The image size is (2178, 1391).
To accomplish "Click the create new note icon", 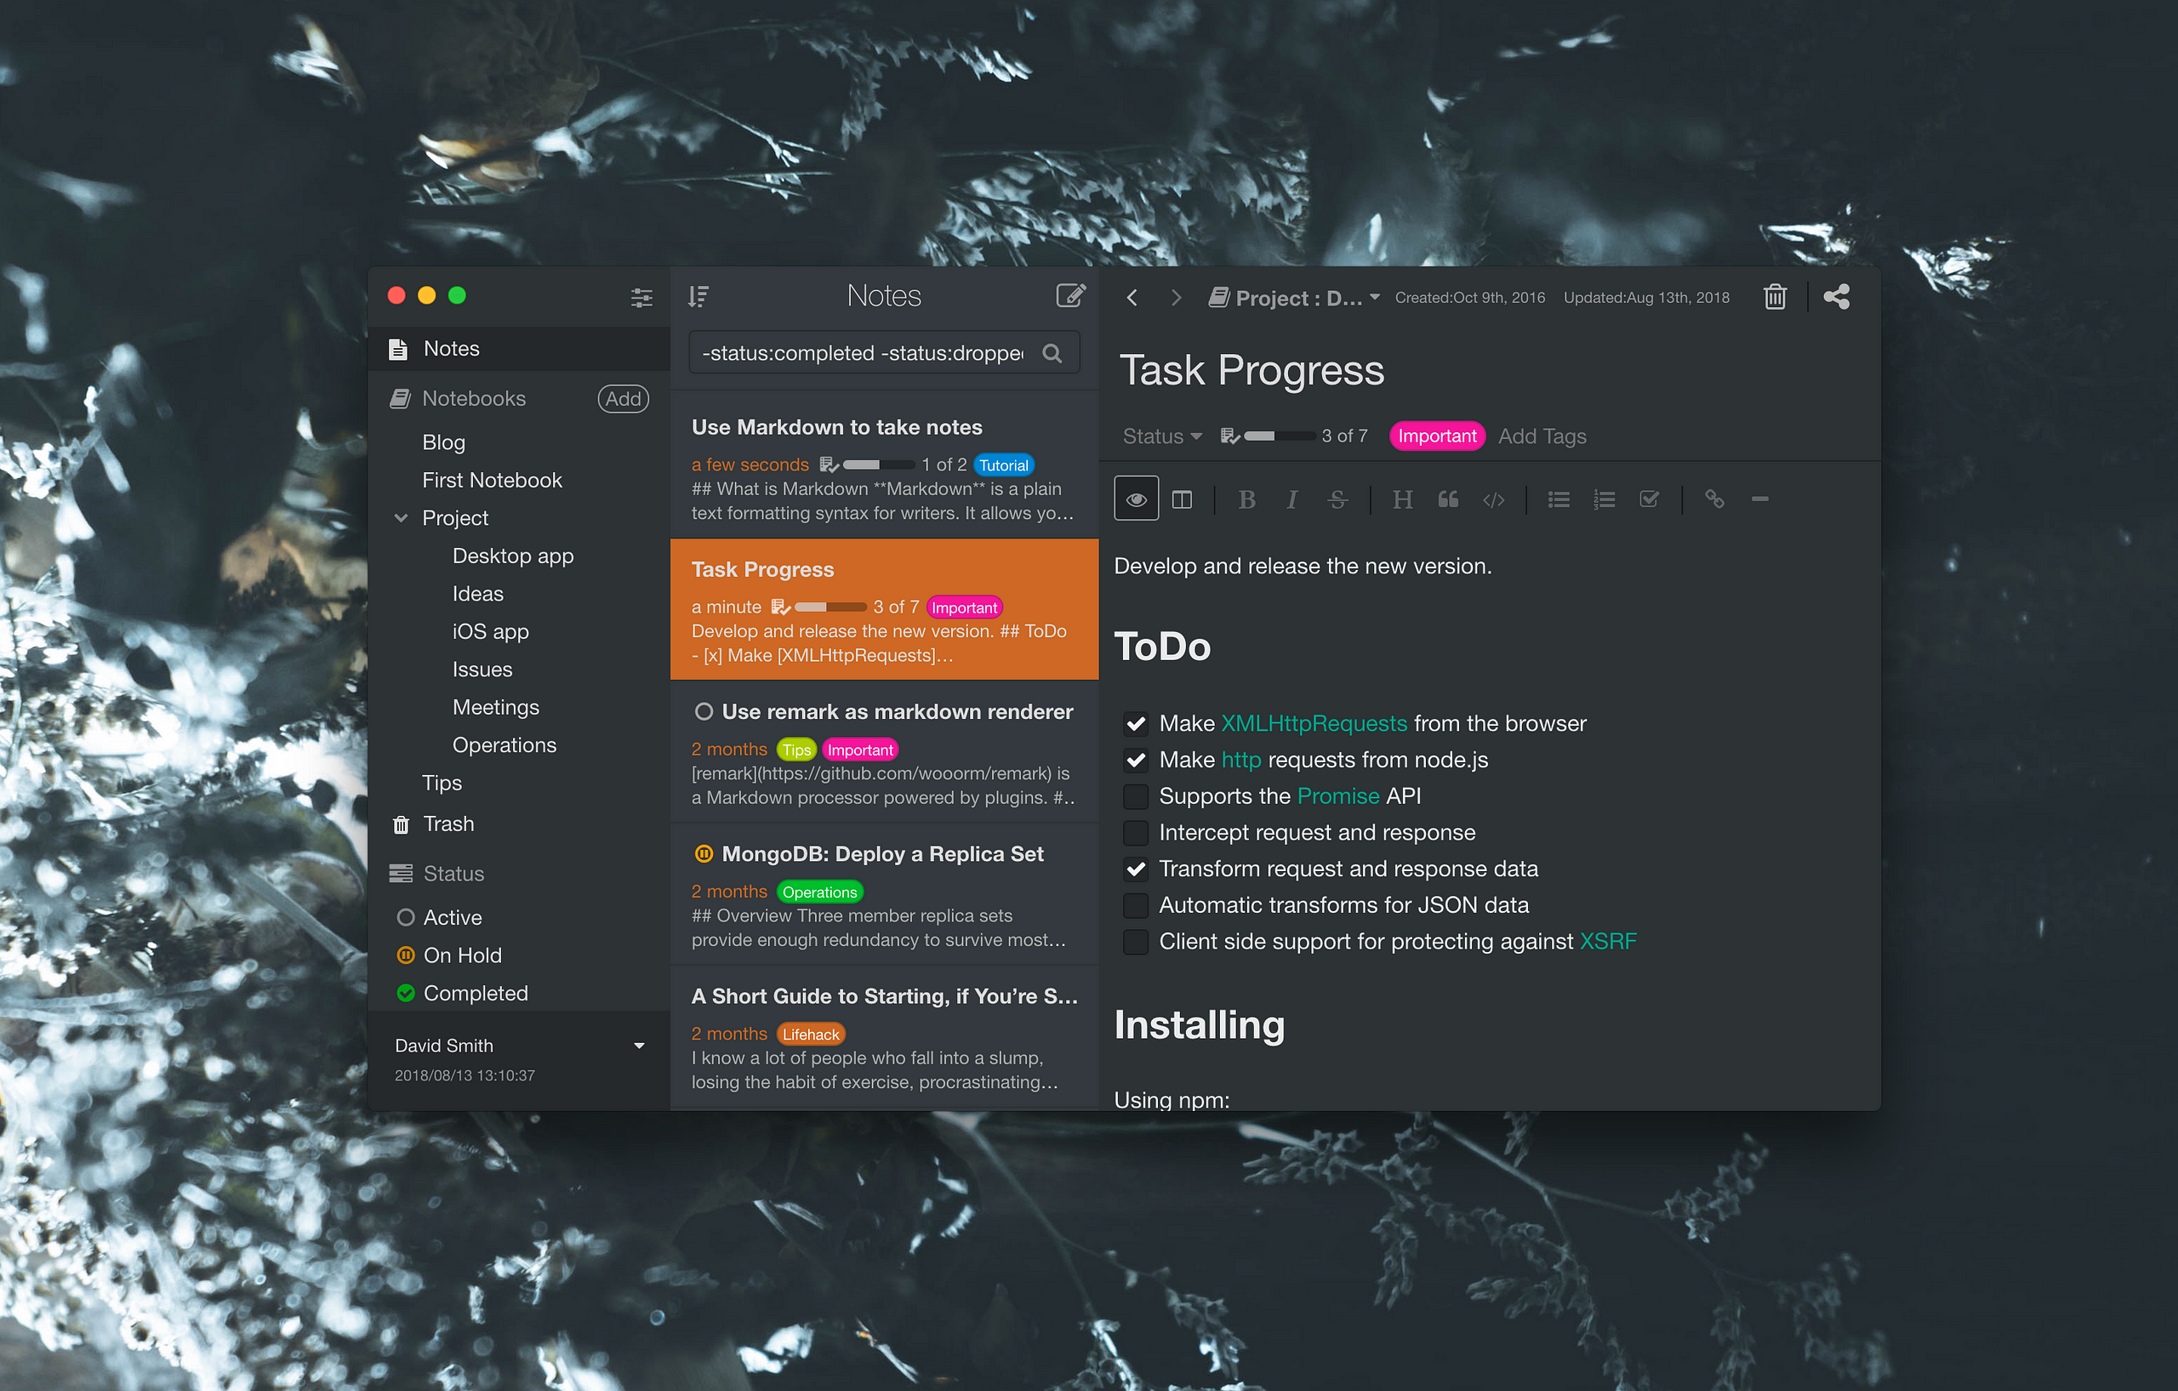I will [x=1070, y=296].
